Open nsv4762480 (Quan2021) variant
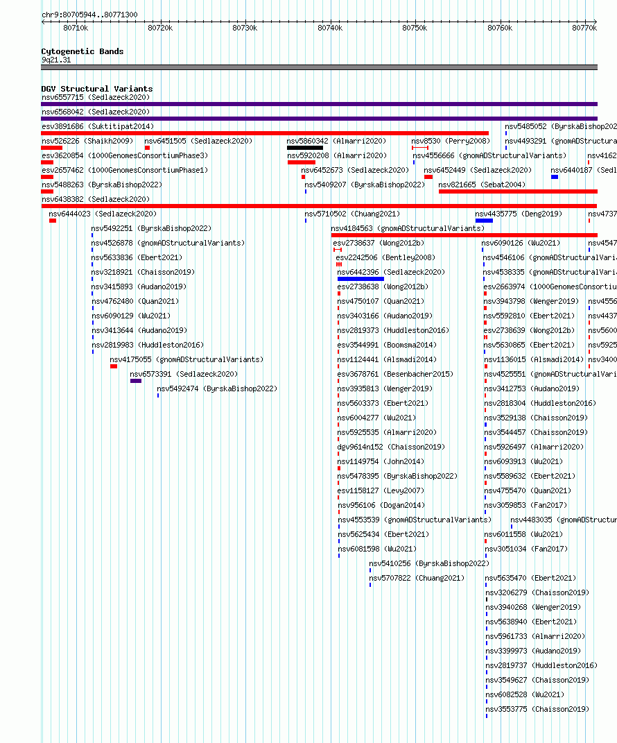This screenshot has height=743, width=617. pyautogui.click(x=135, y=301)
